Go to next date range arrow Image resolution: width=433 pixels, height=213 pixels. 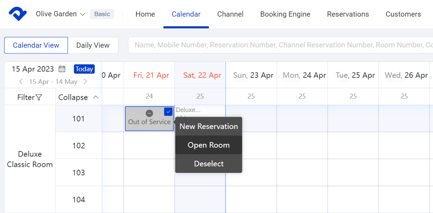tap(85, 82)
